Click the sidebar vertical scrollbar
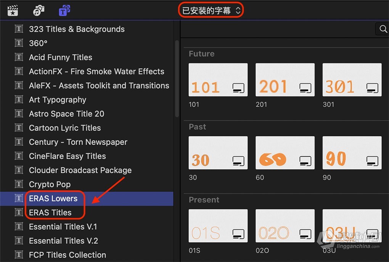 [177, 78]
